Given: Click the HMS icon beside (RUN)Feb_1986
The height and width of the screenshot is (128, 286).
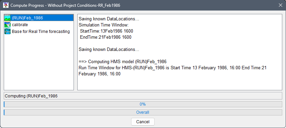Looking at the screenshot, I should 7,18.
